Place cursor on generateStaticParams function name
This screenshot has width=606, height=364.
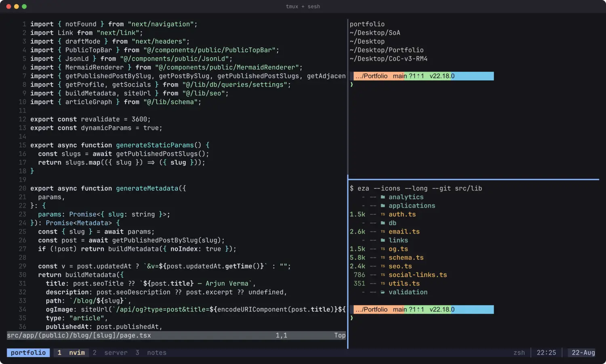155,145
